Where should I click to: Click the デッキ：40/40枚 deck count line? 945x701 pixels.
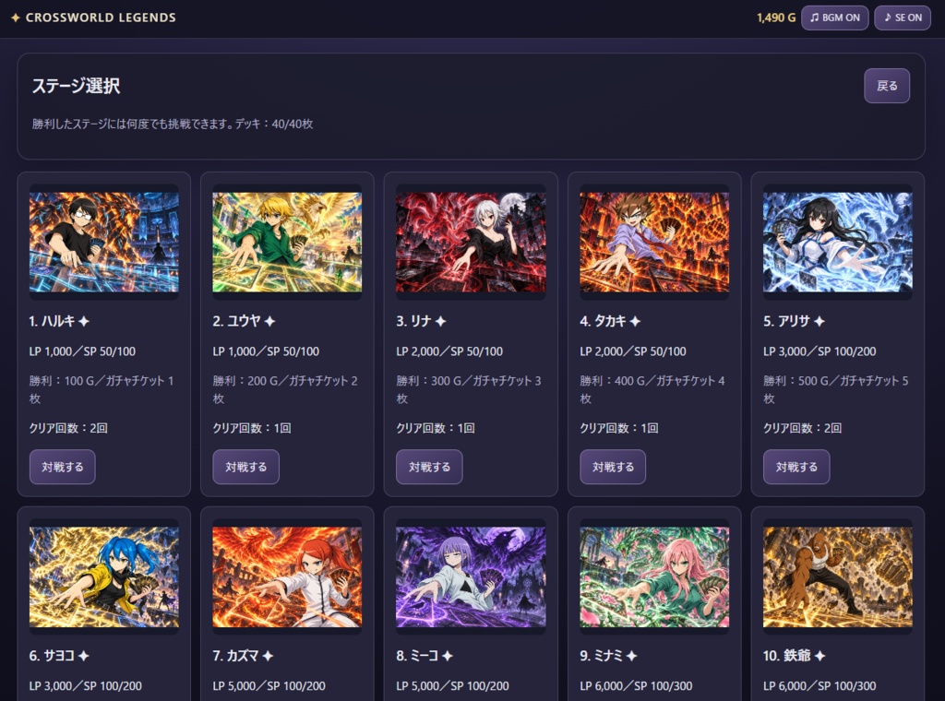point(274,125)
